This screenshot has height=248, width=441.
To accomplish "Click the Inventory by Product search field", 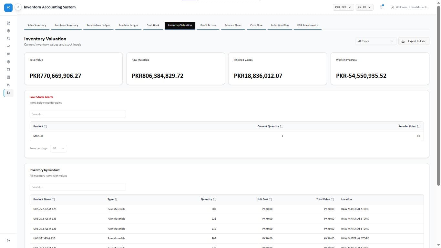I will pyautogui.click(x=78, y=187).
